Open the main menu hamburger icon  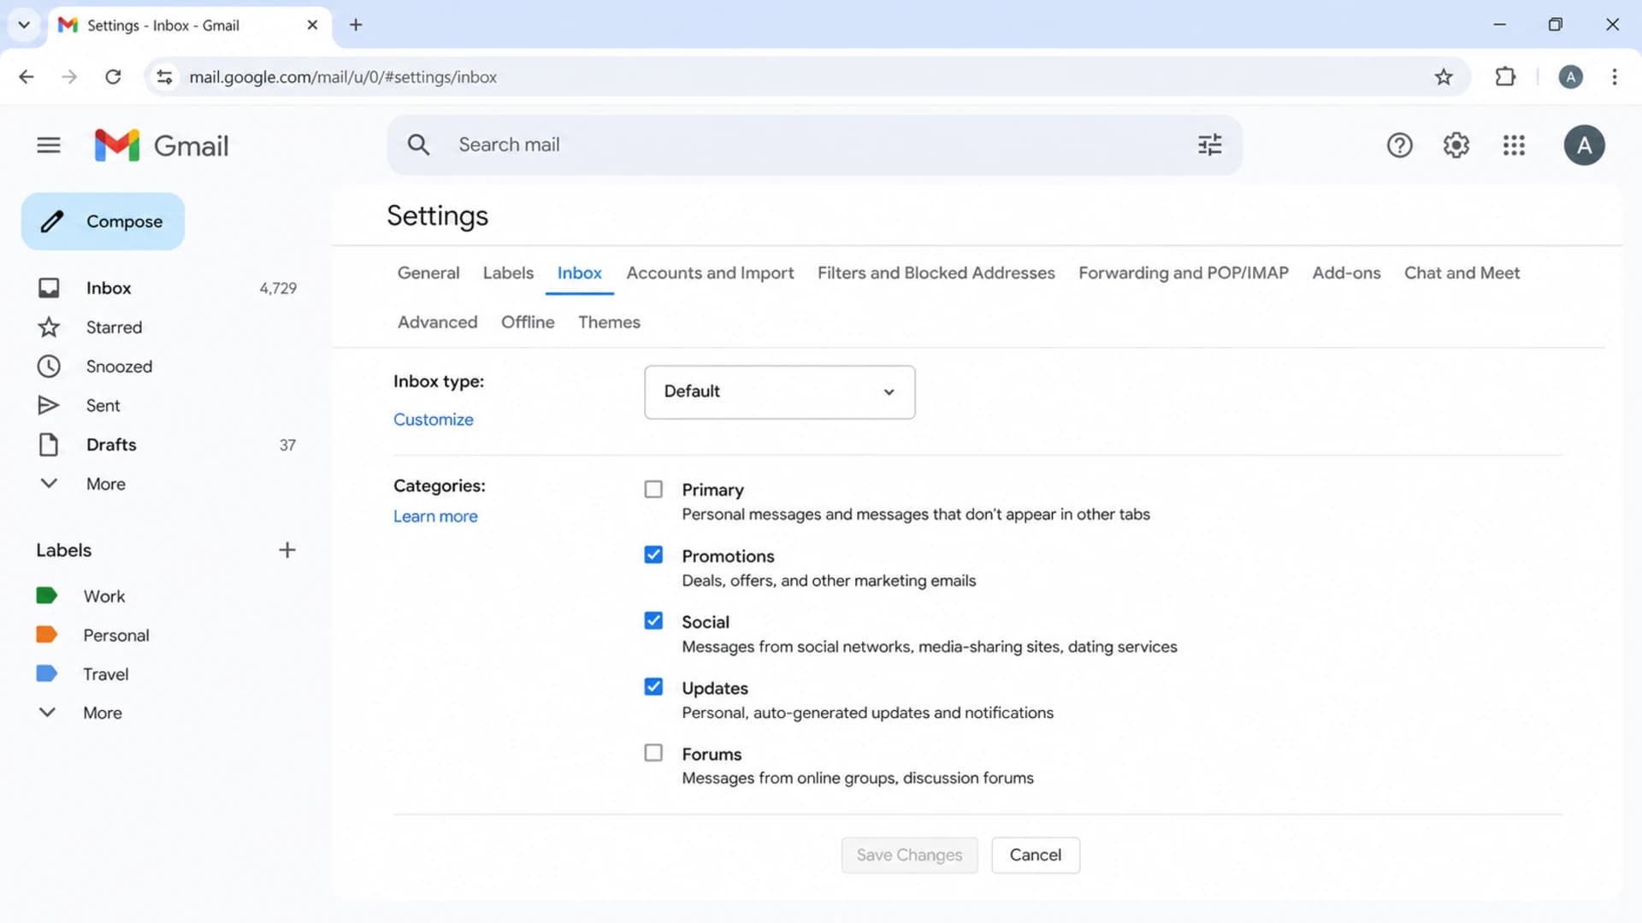point(49,145)
